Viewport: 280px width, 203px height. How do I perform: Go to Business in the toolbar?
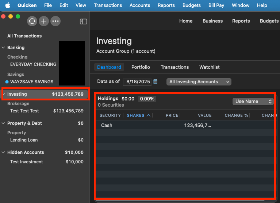[213, 21]
